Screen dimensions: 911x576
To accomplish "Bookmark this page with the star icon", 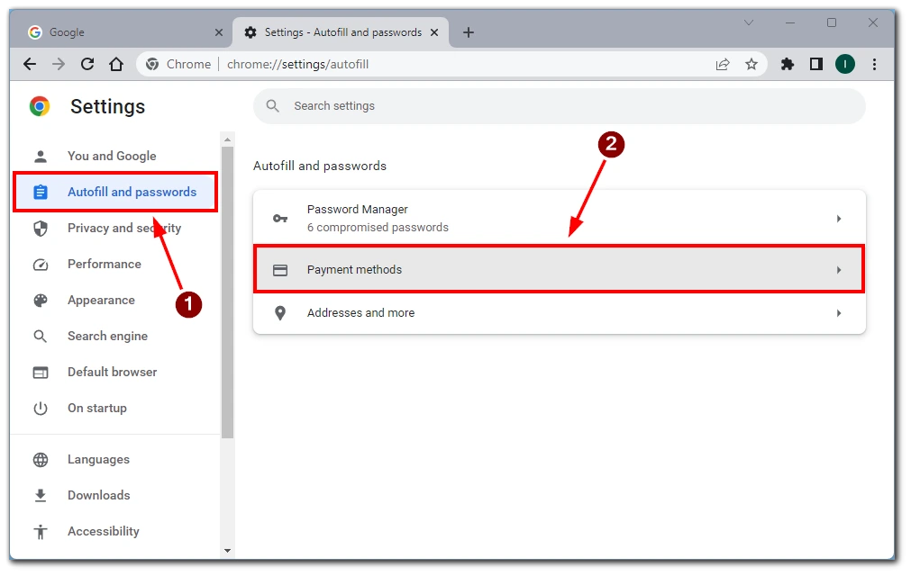I will click(x=752, y=65).
